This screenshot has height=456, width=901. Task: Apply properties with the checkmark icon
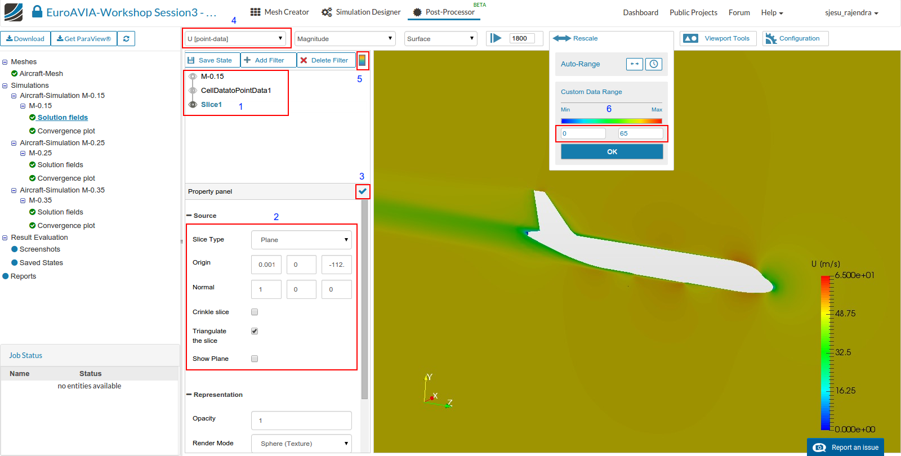coord(363,191)
